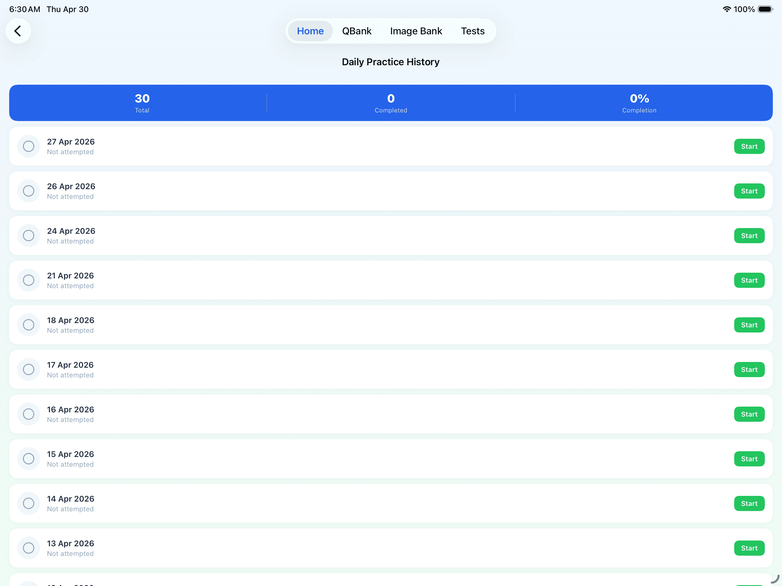Tap the 6:30 AM clock
The width and height of the screenshot is (782, 586).
coord(25,9)
